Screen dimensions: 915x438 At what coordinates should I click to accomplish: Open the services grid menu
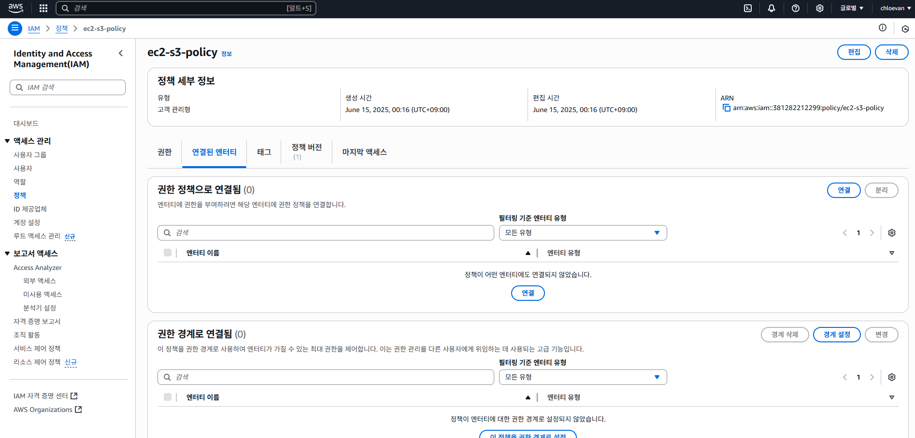(x=43, y=8)
